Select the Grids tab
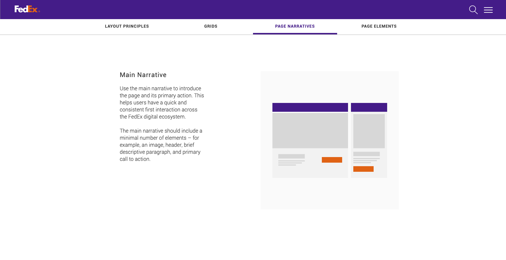 211,26
